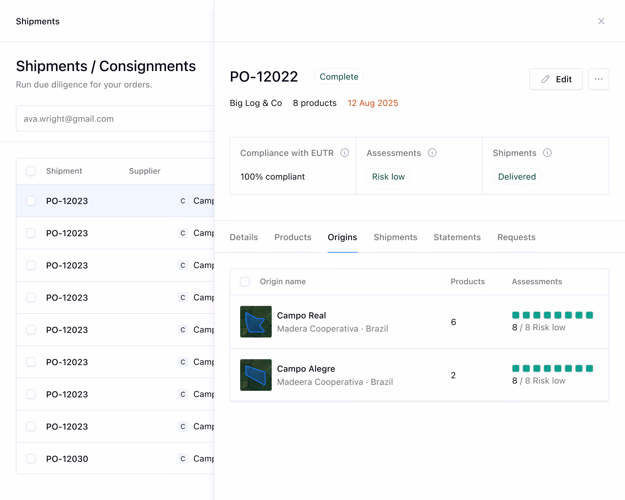This screenshot has height=500, width=625.
Task: Select the highlighted first PO-12023 row checkbox
Action: [x=31, y=201]
